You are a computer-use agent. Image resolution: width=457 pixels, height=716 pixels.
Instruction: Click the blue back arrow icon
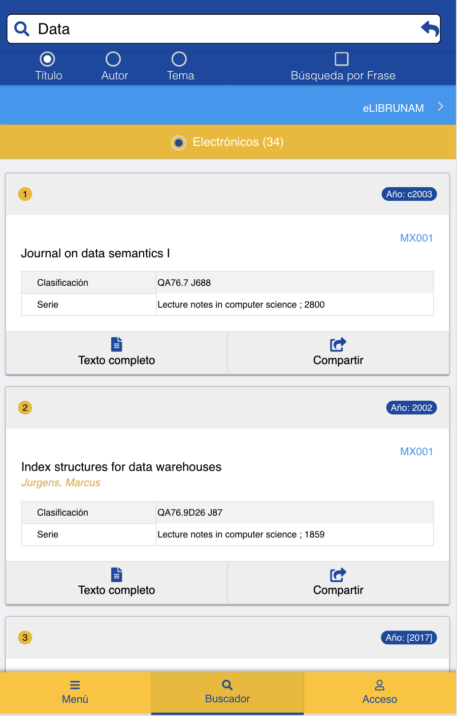(x=430, y=28)
